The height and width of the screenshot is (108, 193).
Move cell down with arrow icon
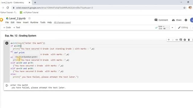172,40
